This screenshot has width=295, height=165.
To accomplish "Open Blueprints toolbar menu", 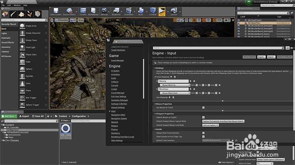I will point(116,12).
